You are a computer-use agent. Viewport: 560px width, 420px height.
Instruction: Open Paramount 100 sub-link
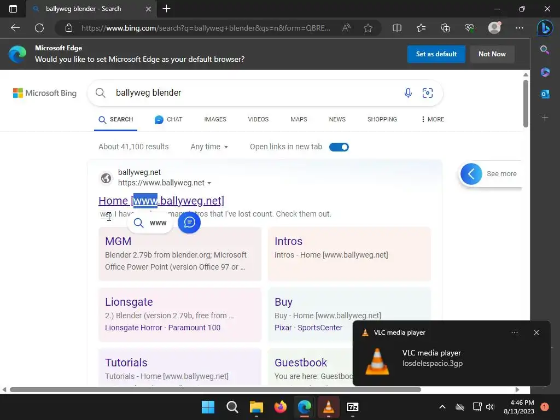point(194,328)
